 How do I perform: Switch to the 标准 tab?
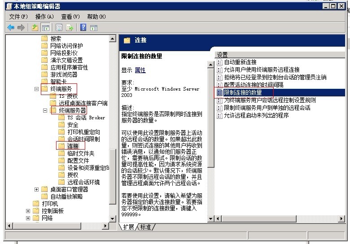pos(145,227)
